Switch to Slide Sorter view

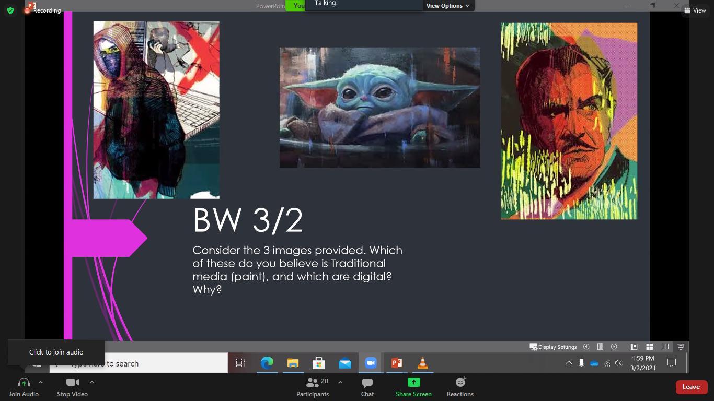click(650, 347)
